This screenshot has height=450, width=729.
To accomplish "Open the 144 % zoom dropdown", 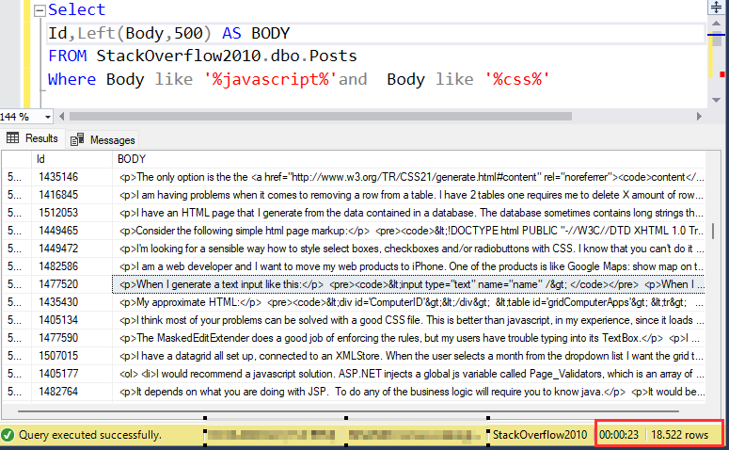I will tap(47, 117).
